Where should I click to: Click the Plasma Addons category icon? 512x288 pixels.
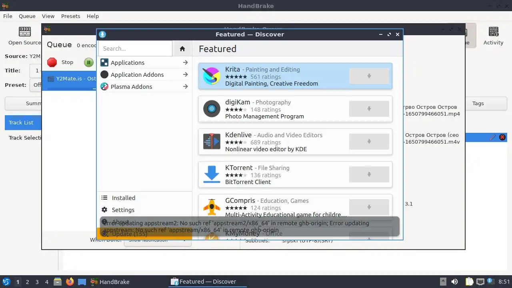(x=104, y=86)
